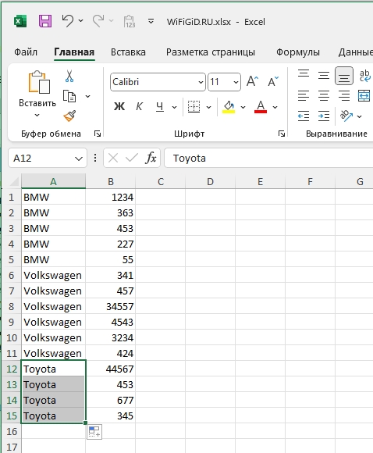
Task: Select cell with value 44567
Action: pyautogui.click(x=111, y=369)
